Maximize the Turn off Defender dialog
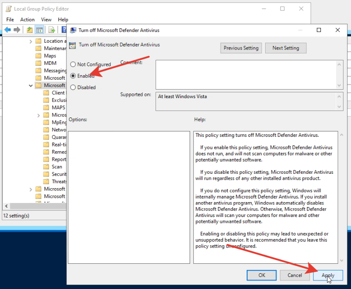The image size is (351, 289). pos(319,30)
